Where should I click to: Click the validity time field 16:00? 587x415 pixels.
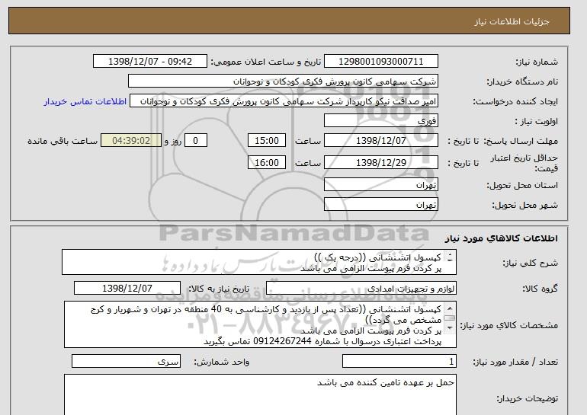click(267, 163)
